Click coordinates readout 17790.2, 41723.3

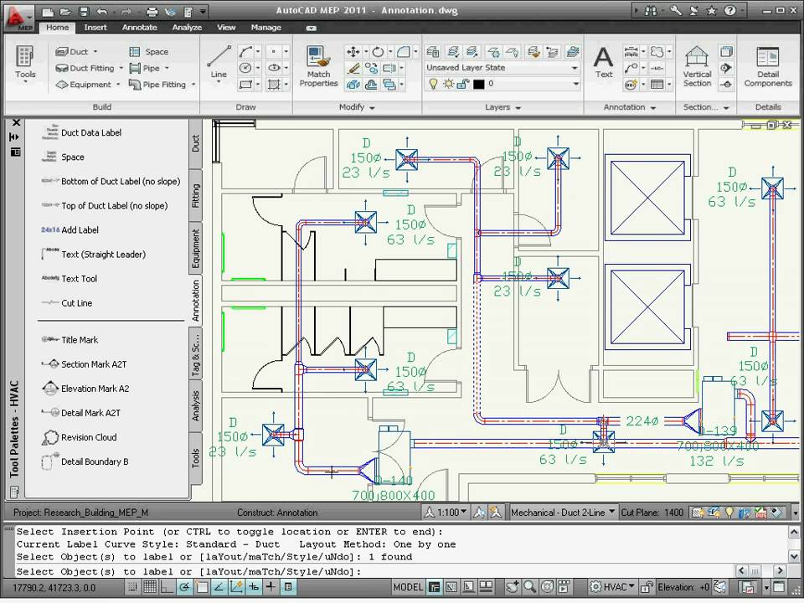[x=54, y=588]
